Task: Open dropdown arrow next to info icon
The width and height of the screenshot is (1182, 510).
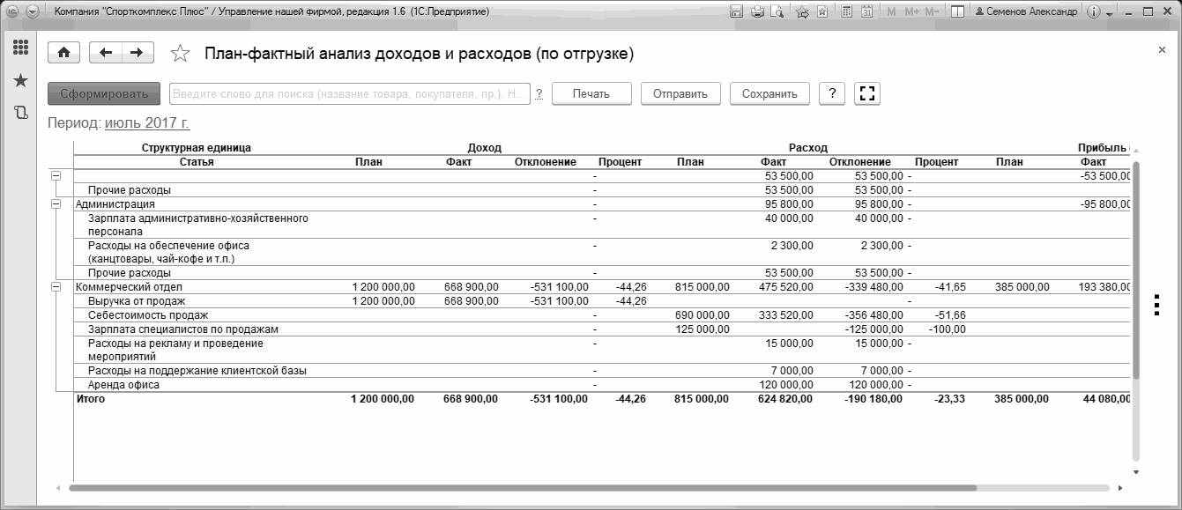Action: click(1110, 13)
